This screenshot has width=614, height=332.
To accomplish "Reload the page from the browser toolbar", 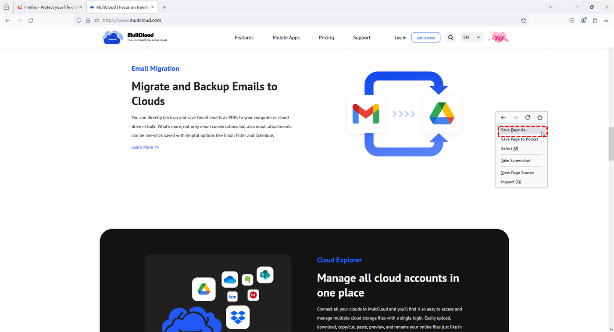I will pos(31,21).
